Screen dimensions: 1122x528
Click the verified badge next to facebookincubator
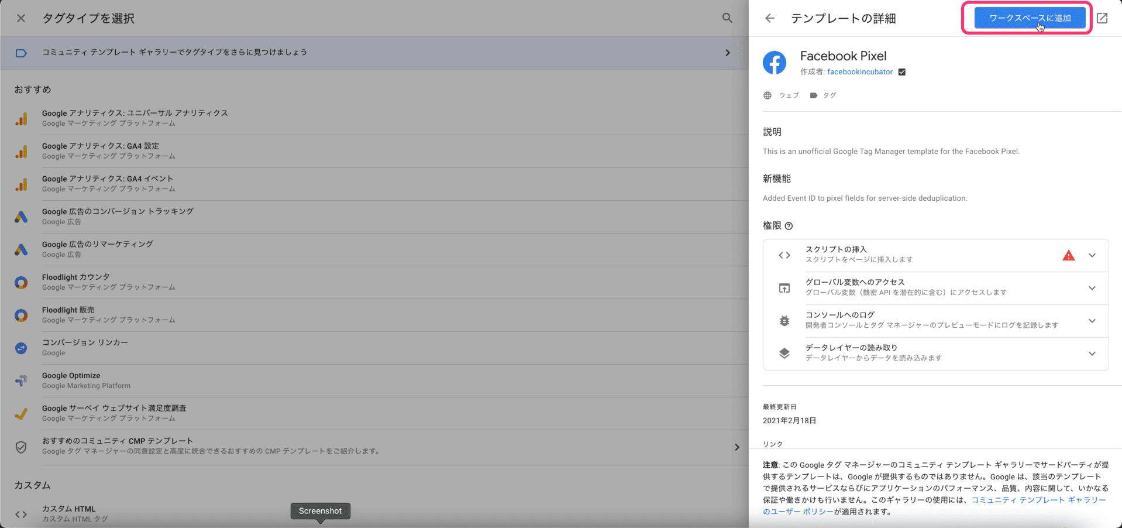[x=901, y=72]
